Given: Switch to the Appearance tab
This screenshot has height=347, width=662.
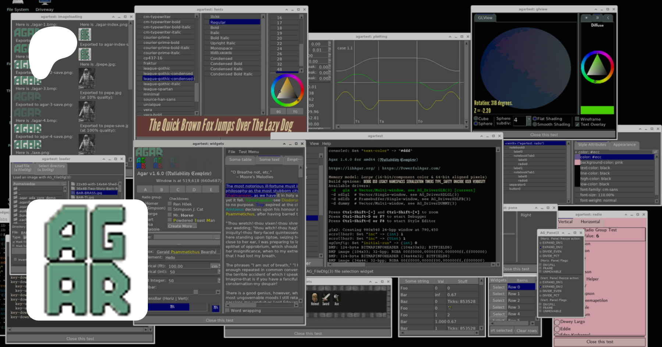Looking at the screenshot, I should (624, 145).
